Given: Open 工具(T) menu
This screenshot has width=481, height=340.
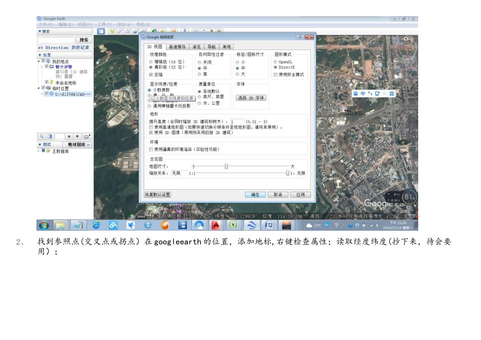Looking at the screenshot, I should coord(105,24).
